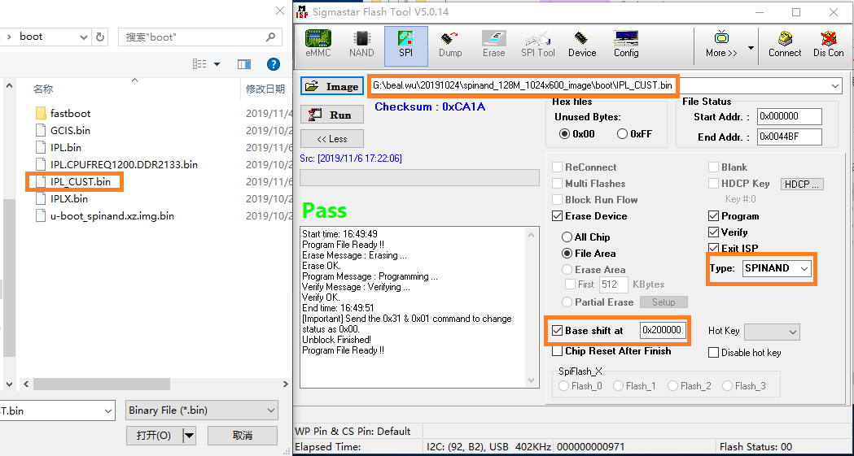The width and height of the screenshot is (854, 456).
Task: Click the Dis Con disconnect icon
Action: (829, 45)
